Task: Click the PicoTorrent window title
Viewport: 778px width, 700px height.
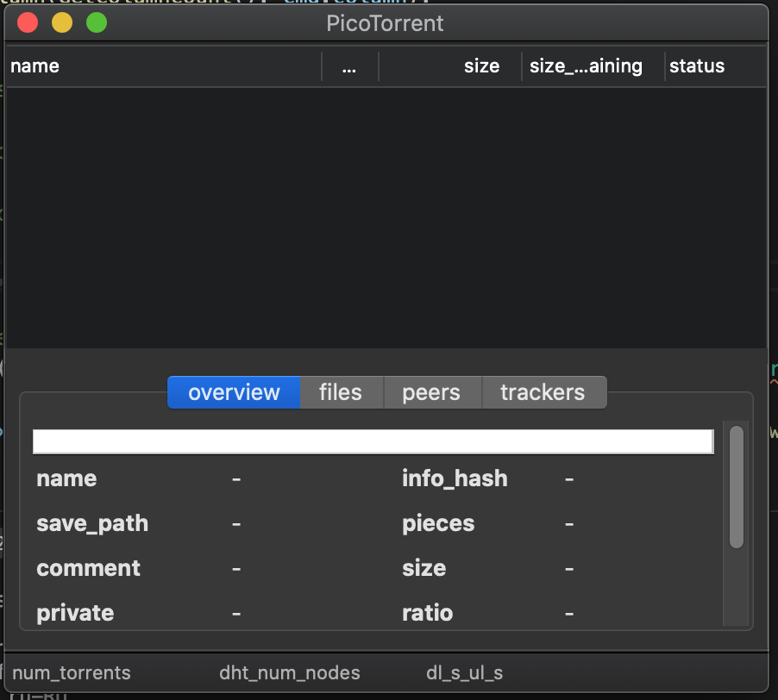Action: click(x=385, y=23)
